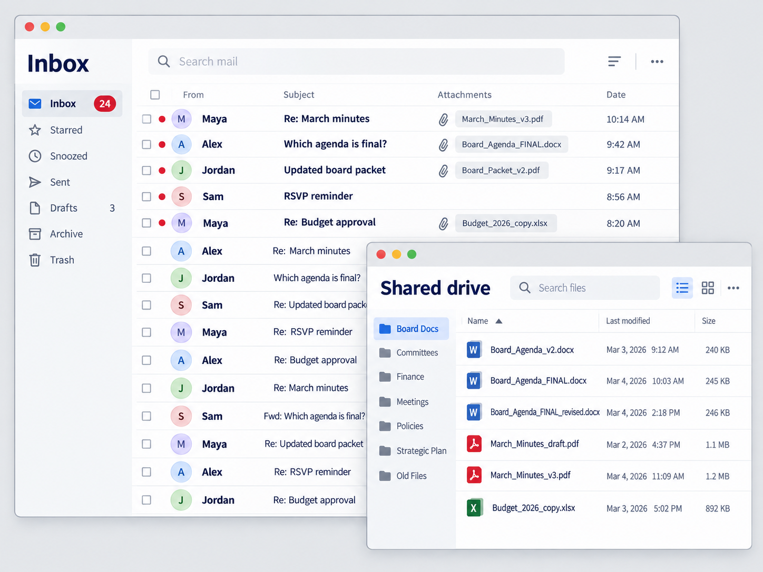Viewport: 763px width, 572px height.
Task: Click the PDF icon for March_Minutes_v3.pdf
Action: [x=474, y=475]
